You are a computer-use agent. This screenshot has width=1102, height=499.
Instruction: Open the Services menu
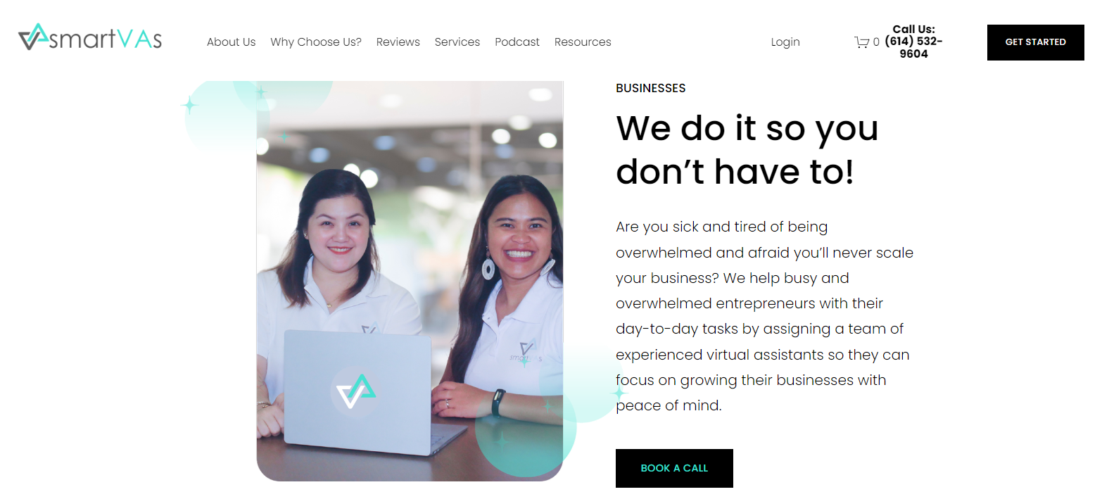457,42
